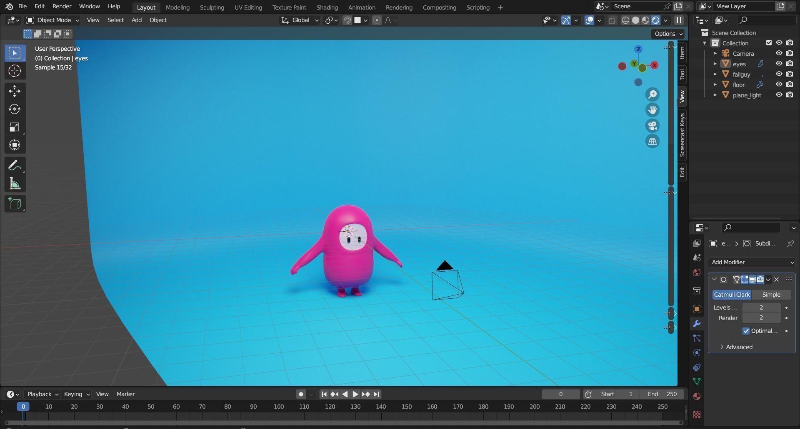Image resolution: width=800 pixels, height=429 pixels.
Task: Collapse the Subdivision modifier panel
Action: click(715, 279)
